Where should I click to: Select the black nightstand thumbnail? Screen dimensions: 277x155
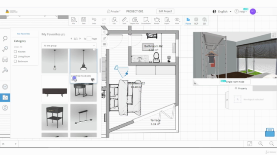click(55, 117)
